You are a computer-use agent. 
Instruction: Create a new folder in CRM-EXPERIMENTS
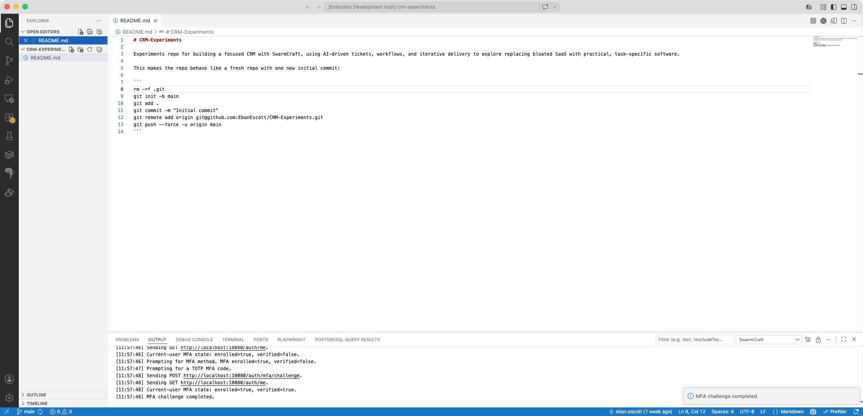coord(80,49)
